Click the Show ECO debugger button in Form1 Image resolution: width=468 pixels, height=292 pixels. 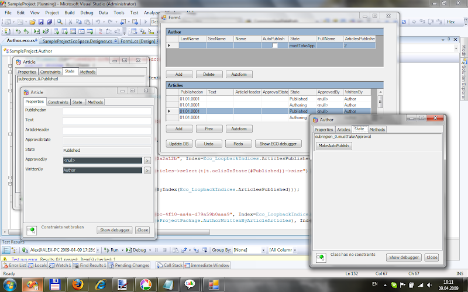278,144
